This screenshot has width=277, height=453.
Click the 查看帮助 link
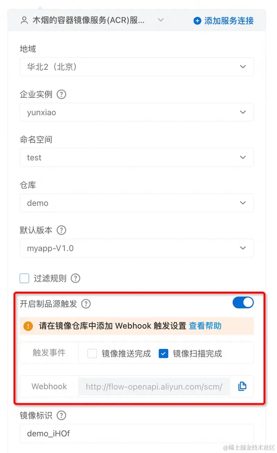[x=205, y=326]
